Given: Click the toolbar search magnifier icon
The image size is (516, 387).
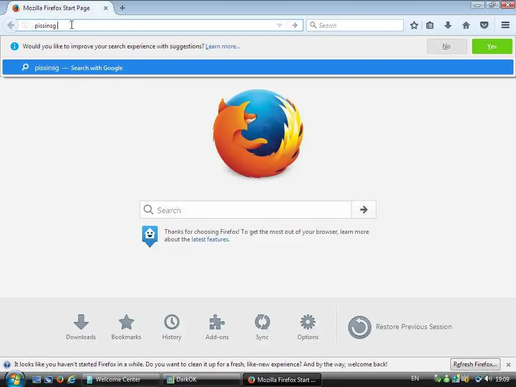Looking at the screenshot, I should [313, 25].
